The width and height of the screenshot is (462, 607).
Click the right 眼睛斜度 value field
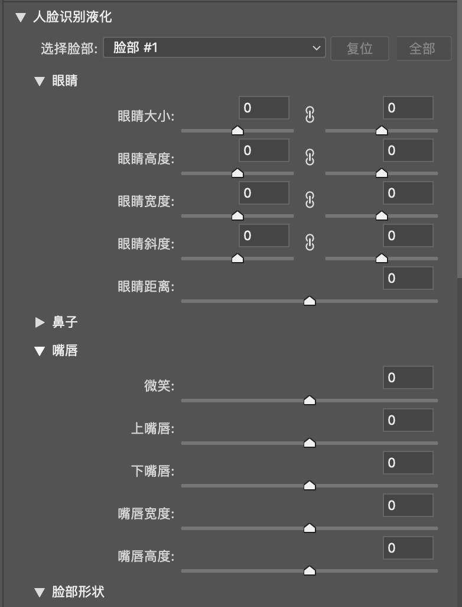click(x=408, y=236)
